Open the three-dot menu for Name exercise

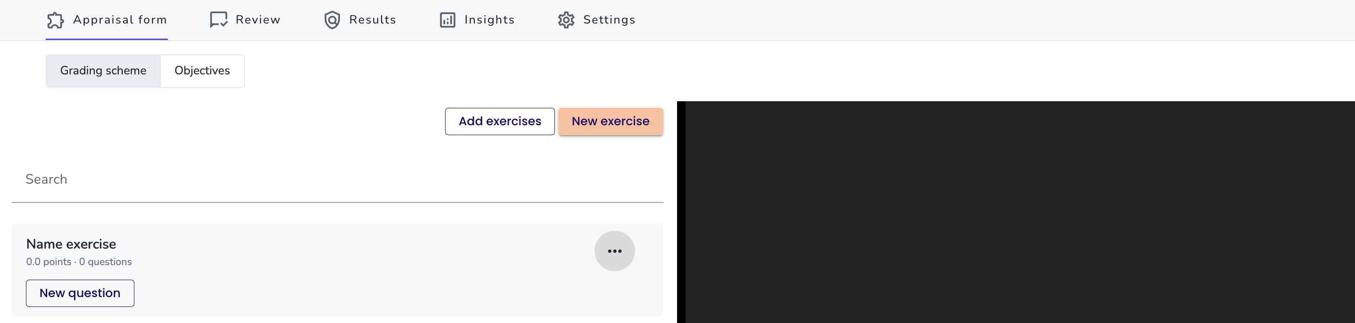tap(614, 251)
